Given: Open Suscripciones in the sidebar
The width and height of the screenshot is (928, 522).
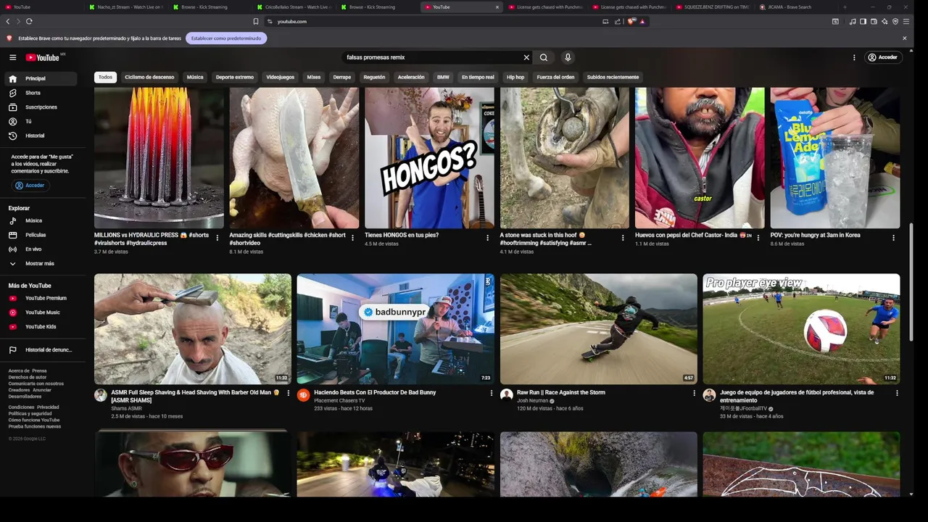Looking at the screenshot, I should click(x=41, y=107).
